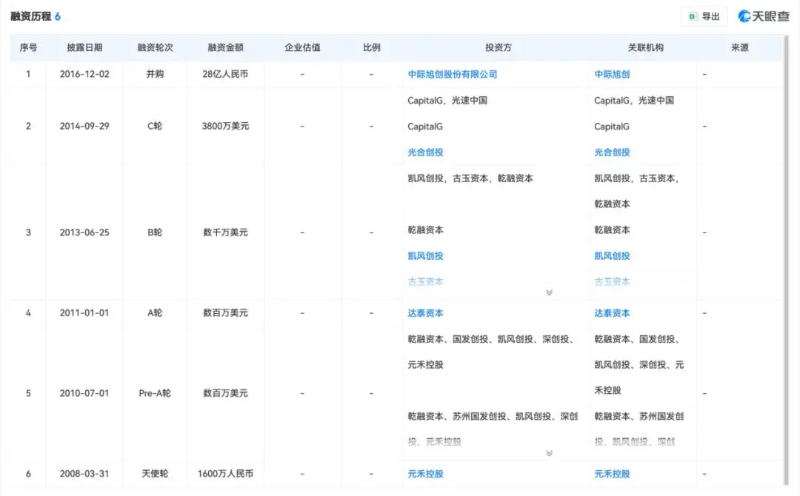This screenshot has height=496, width=800.
Task: Click CapitalG, 光速中国 text in 投资方 column
Action: tap(447, 101)
